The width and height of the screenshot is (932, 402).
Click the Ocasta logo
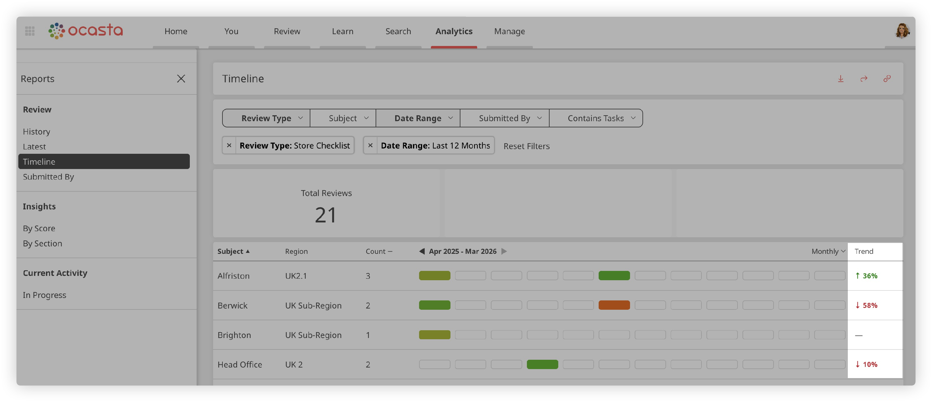pyautogui.click(x=86, y=31)
